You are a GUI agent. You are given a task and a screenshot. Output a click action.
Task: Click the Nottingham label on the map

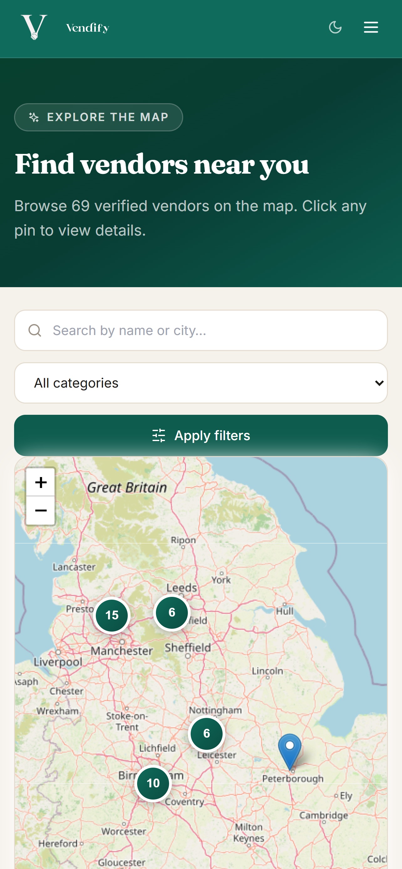(215, 710)
